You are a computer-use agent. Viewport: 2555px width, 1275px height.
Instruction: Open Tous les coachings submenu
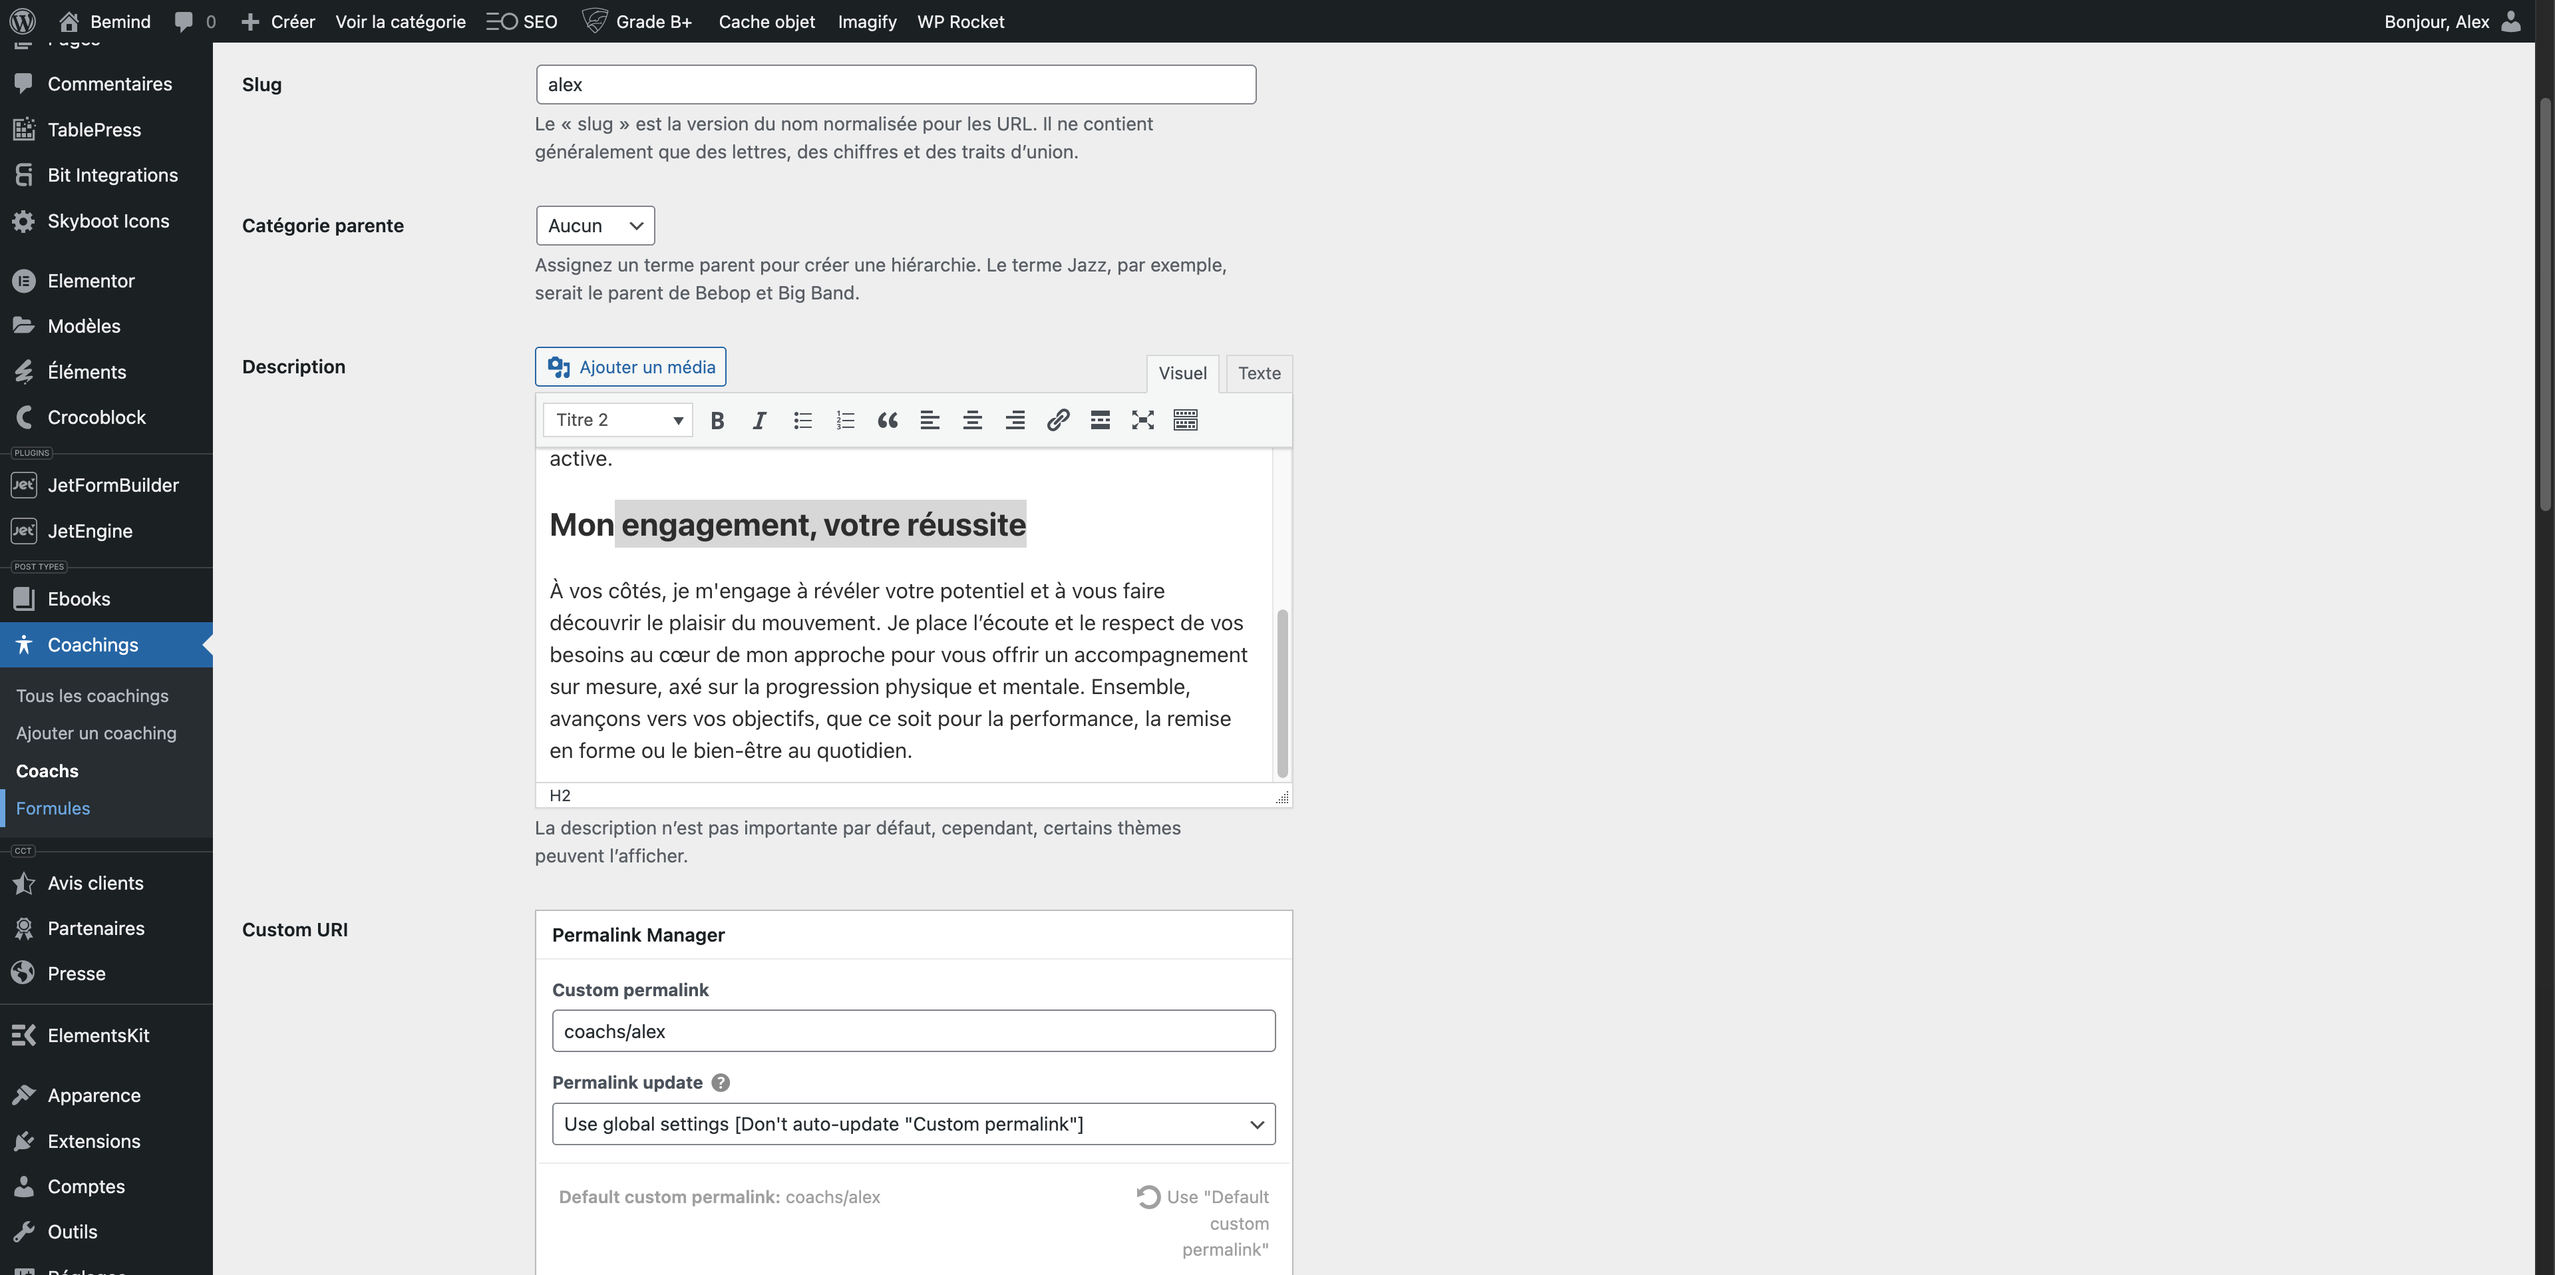pos(92,695)
